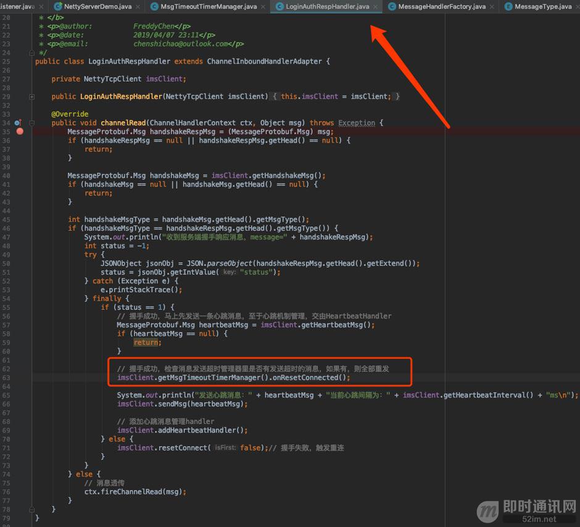Remove the red breakpoint on line 35
The height and width of the screenshot is (527, 580).
(x=20, y=131)
